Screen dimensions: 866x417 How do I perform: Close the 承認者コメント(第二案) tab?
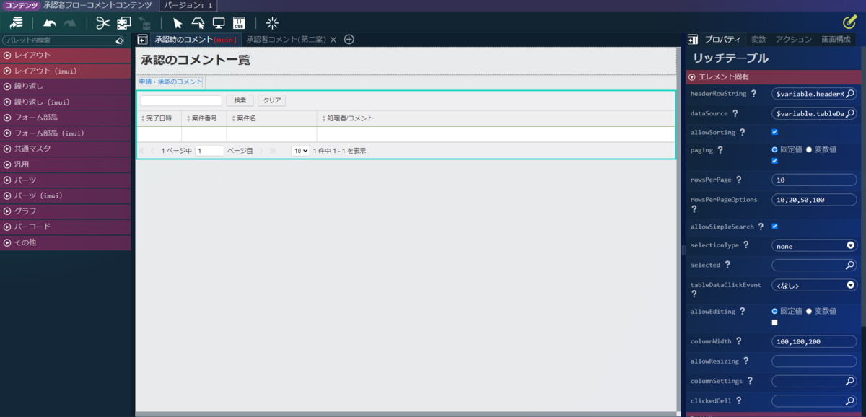[x=333, y=40]
